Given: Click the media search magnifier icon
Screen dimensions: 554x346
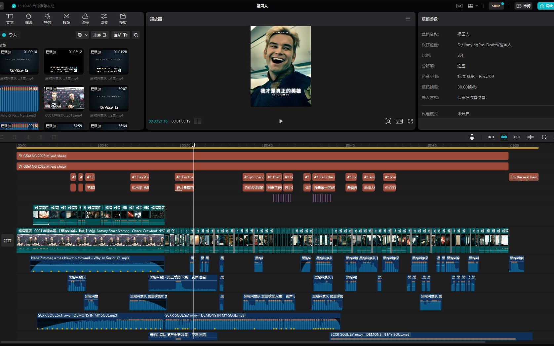Looking at the screenshot, I should coord(136,35).
